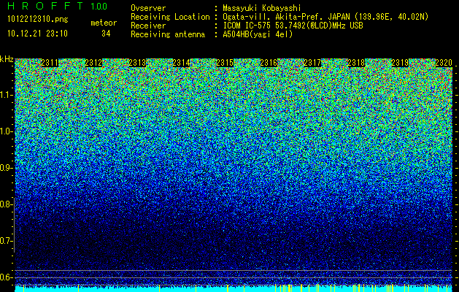This screenshot has width=459, height=292.
Task: Click the 2318 time marker
Action: pos(356,63)
